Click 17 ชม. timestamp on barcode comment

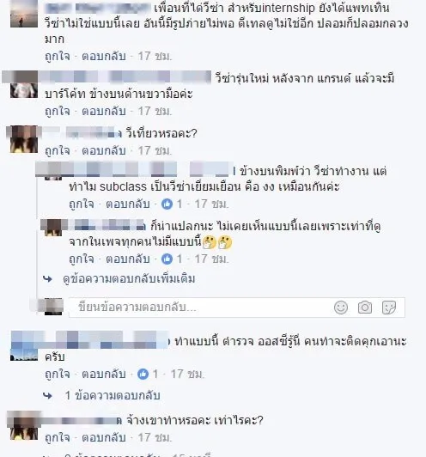pos(155,111)
